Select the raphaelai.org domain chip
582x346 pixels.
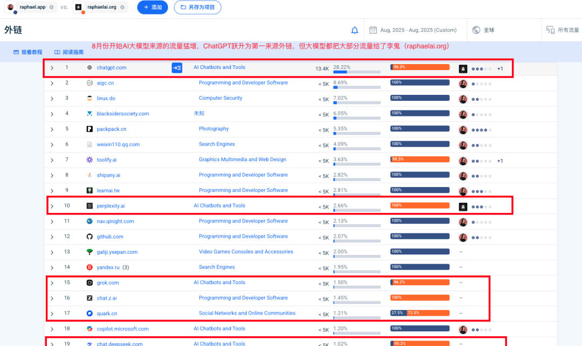pyautogui.click(x=100, y=7)
